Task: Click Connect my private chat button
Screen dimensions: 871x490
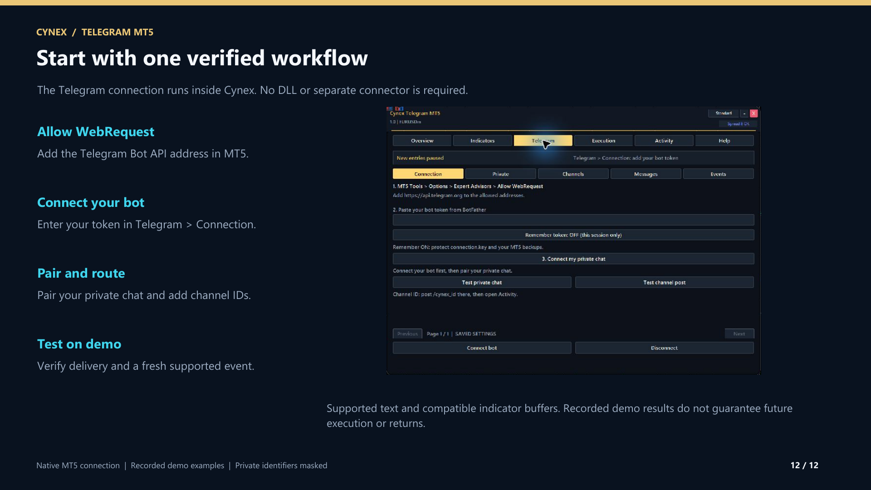Action: tap(573, 259)
